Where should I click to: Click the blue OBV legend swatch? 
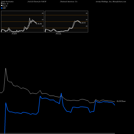click(x=2, y=8)
